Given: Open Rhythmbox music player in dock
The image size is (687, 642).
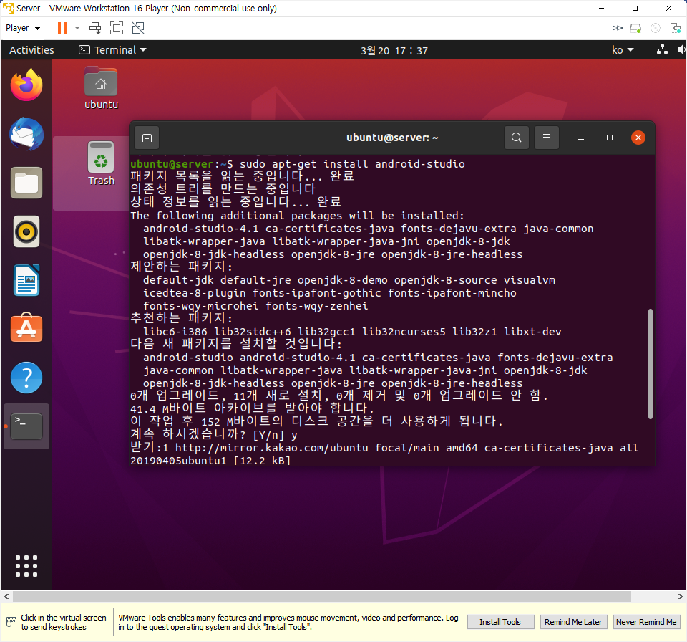Looking at the screenshot, I should coord(26,231).
